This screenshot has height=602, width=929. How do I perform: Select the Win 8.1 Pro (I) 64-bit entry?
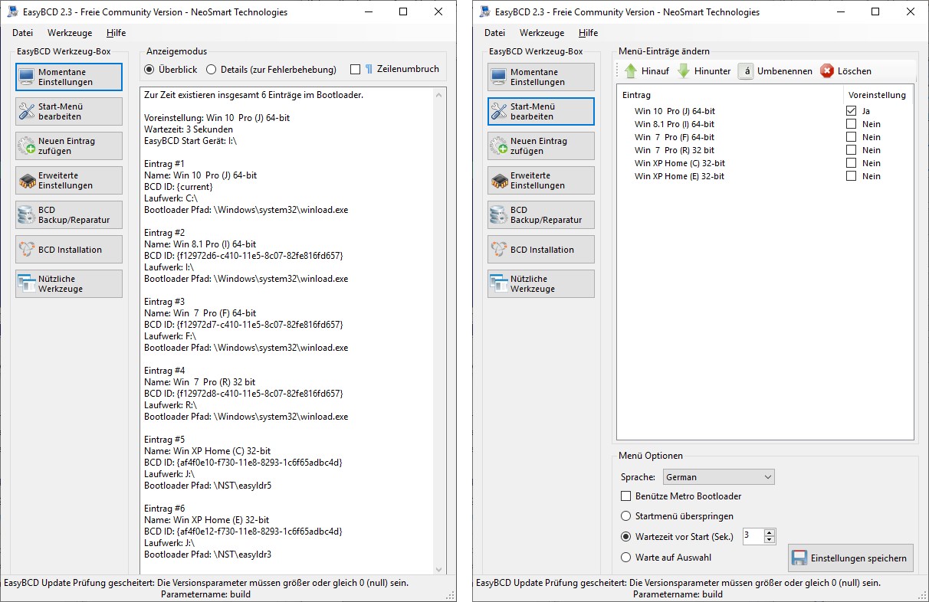675,124
